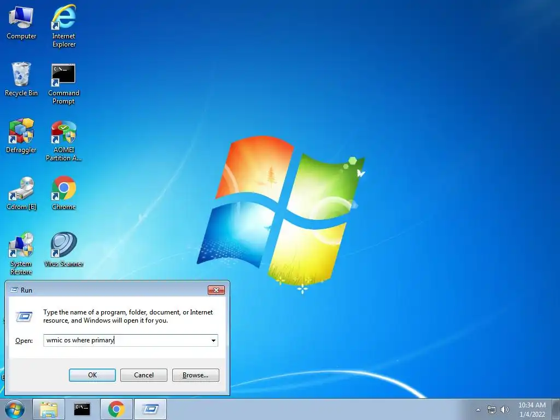Show hidden system tray icons
This screenshot has width=560, height=420.
(478, 410)
